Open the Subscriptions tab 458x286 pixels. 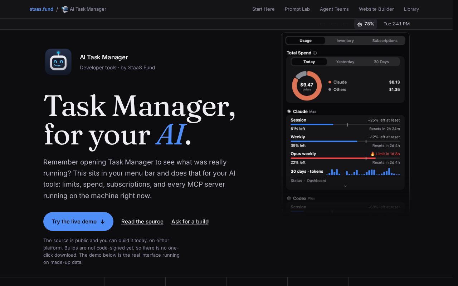point(385,41)
